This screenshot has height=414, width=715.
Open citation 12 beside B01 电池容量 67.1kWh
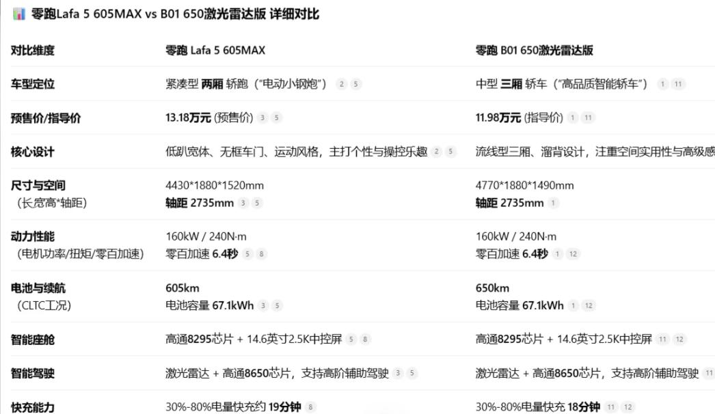tap(589, 305)
